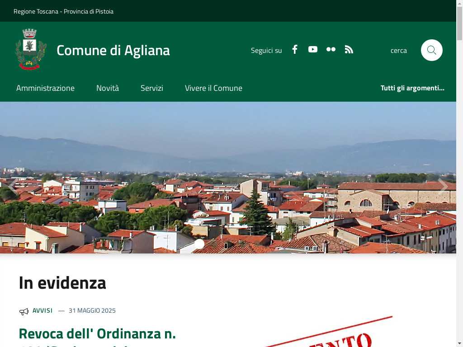Expand Tutti gli argomenti link

pos(412,88)
